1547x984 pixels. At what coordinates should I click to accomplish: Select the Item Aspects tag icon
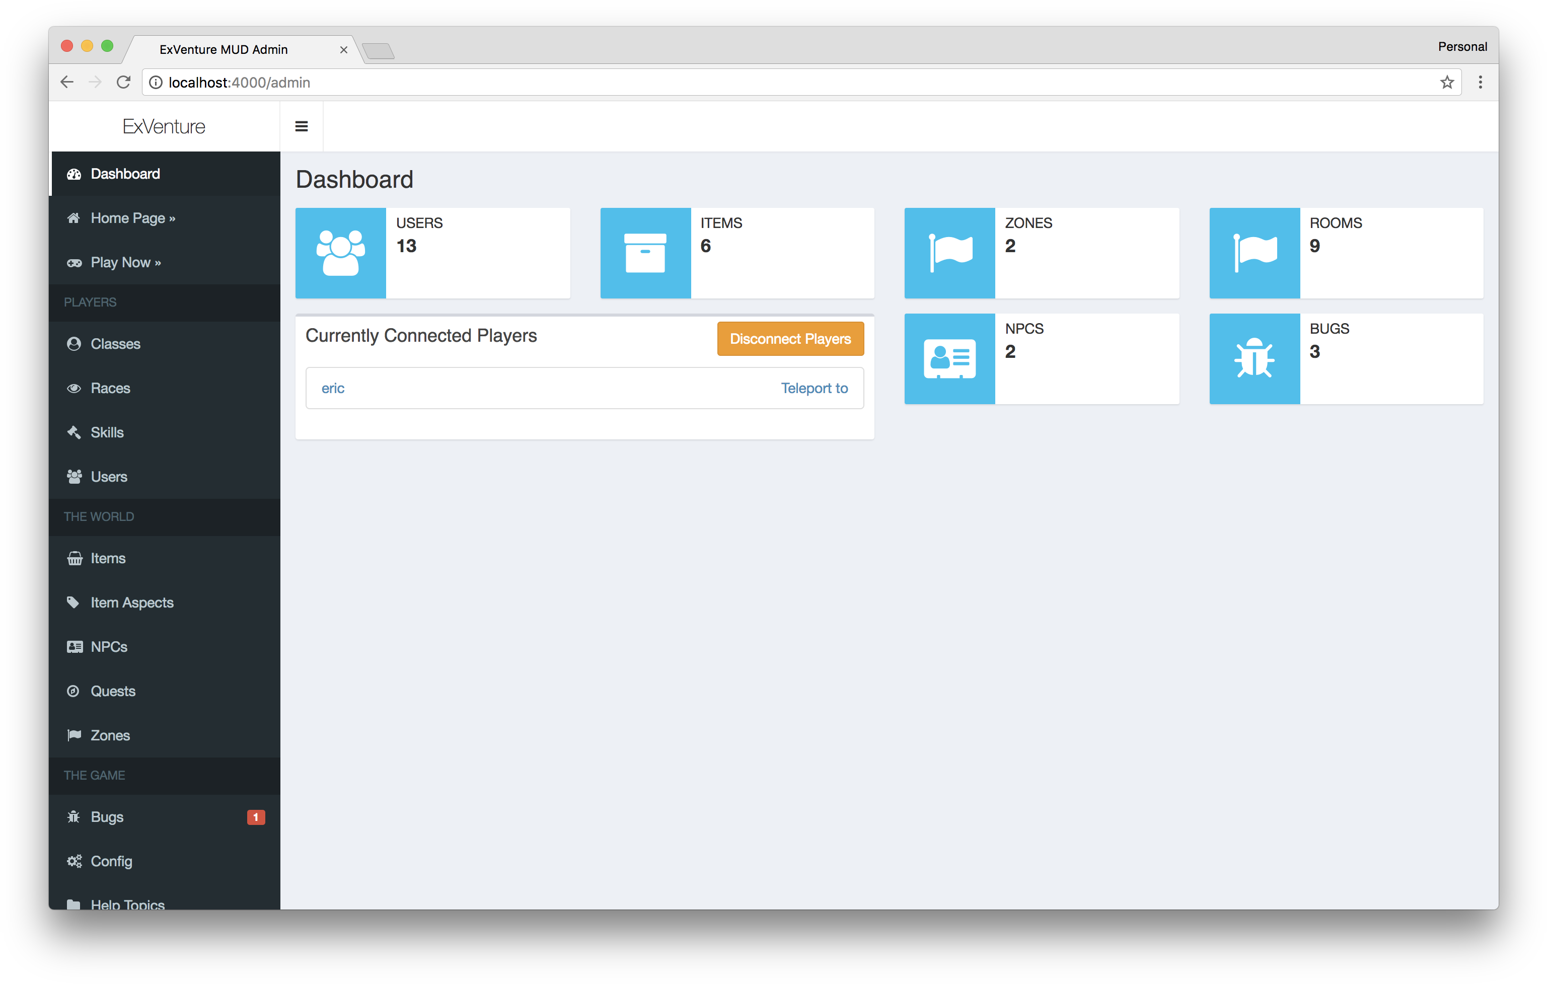click(74, 602)
